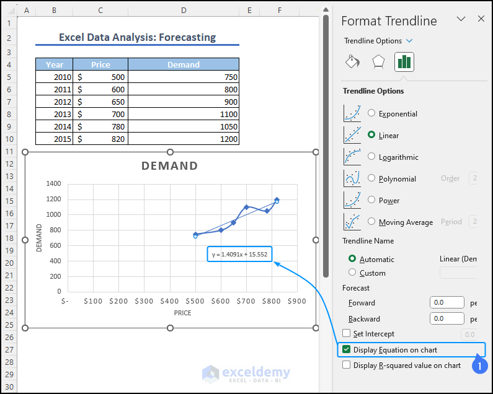This screenshot has height=394, width=493.
Task: Click the PRICE horizontal axis title
Action: (183, 313)
